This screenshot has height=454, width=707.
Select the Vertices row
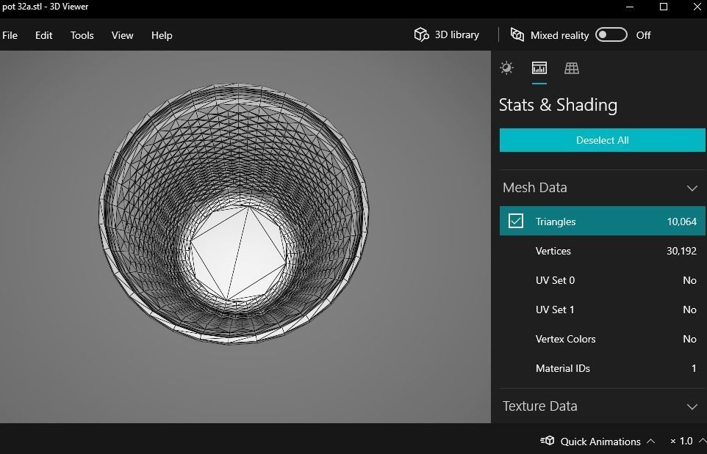pyautogui.click(x=603, y=251)
